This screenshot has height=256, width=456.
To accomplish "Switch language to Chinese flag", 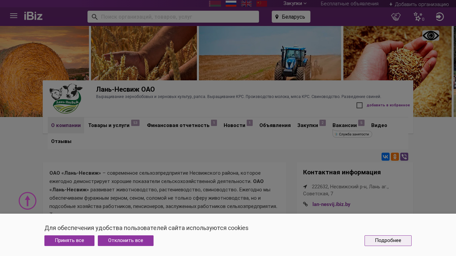I will [x=262, y=4].
